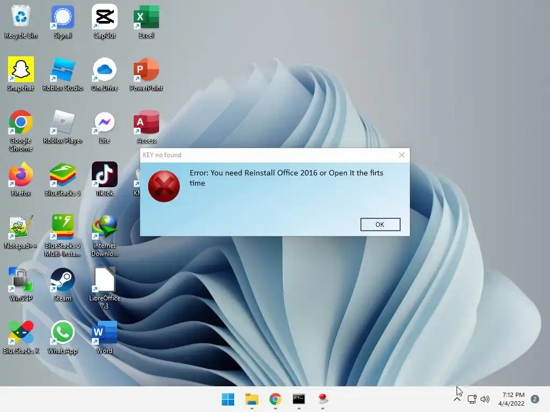Select the Internet Download Manager shortcut
Image resolution: width=550 pixels, height=412 pixels.
(x=105, y=236)
